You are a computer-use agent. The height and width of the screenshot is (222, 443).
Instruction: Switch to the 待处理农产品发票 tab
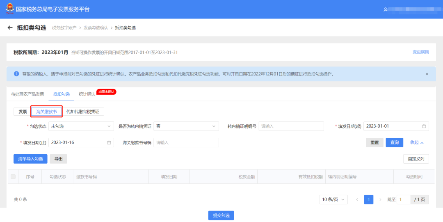click(27, 94)
